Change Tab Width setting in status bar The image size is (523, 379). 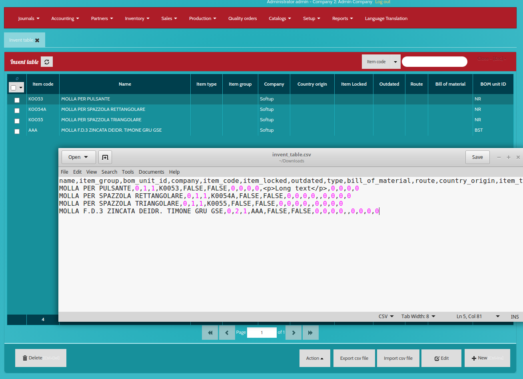[x=418, y=317]
